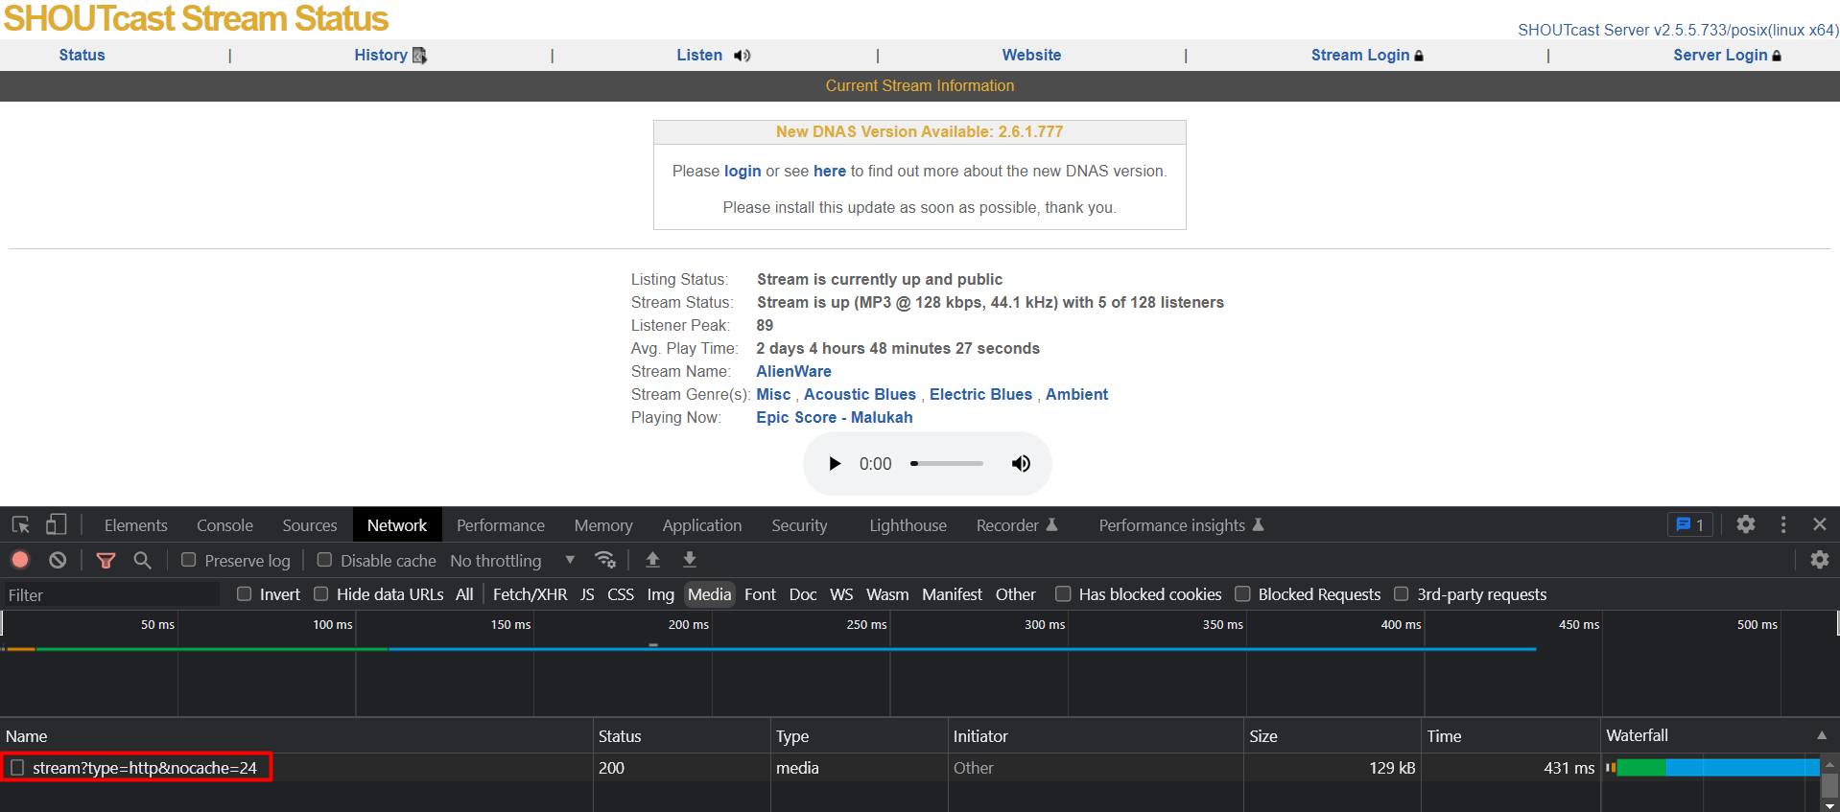The height and width of the screenshot is (812, 1840).
Task: Click the History page icon
Action: tap(419, 56)
